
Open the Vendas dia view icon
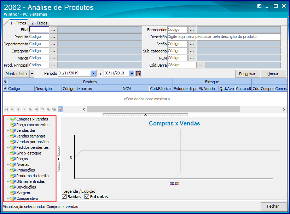tap(13, 130)
